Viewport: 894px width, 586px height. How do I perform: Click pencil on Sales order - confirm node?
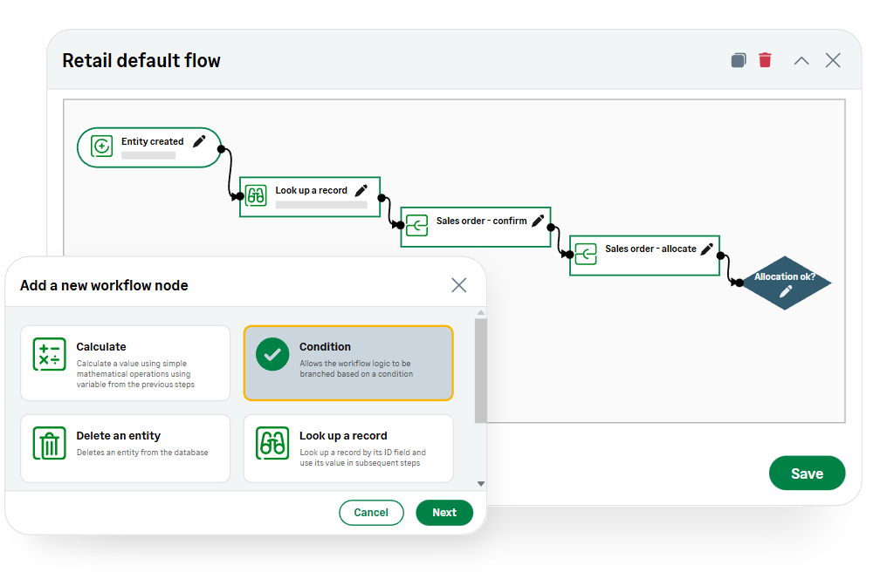click(x=538, y=221)
